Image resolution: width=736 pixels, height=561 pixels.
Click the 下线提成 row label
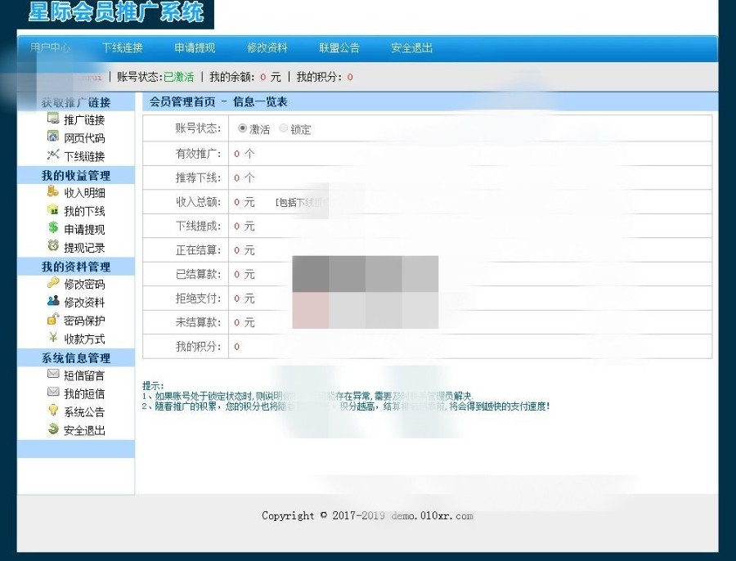(198, 226)
